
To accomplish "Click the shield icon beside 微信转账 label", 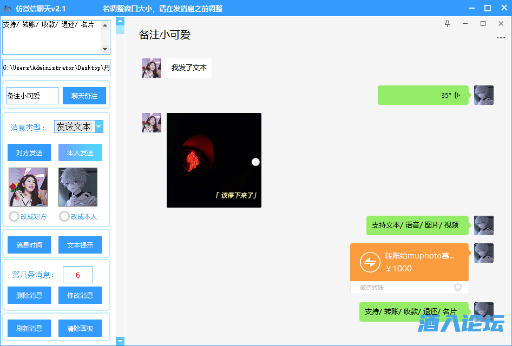I will pos(457,288).
